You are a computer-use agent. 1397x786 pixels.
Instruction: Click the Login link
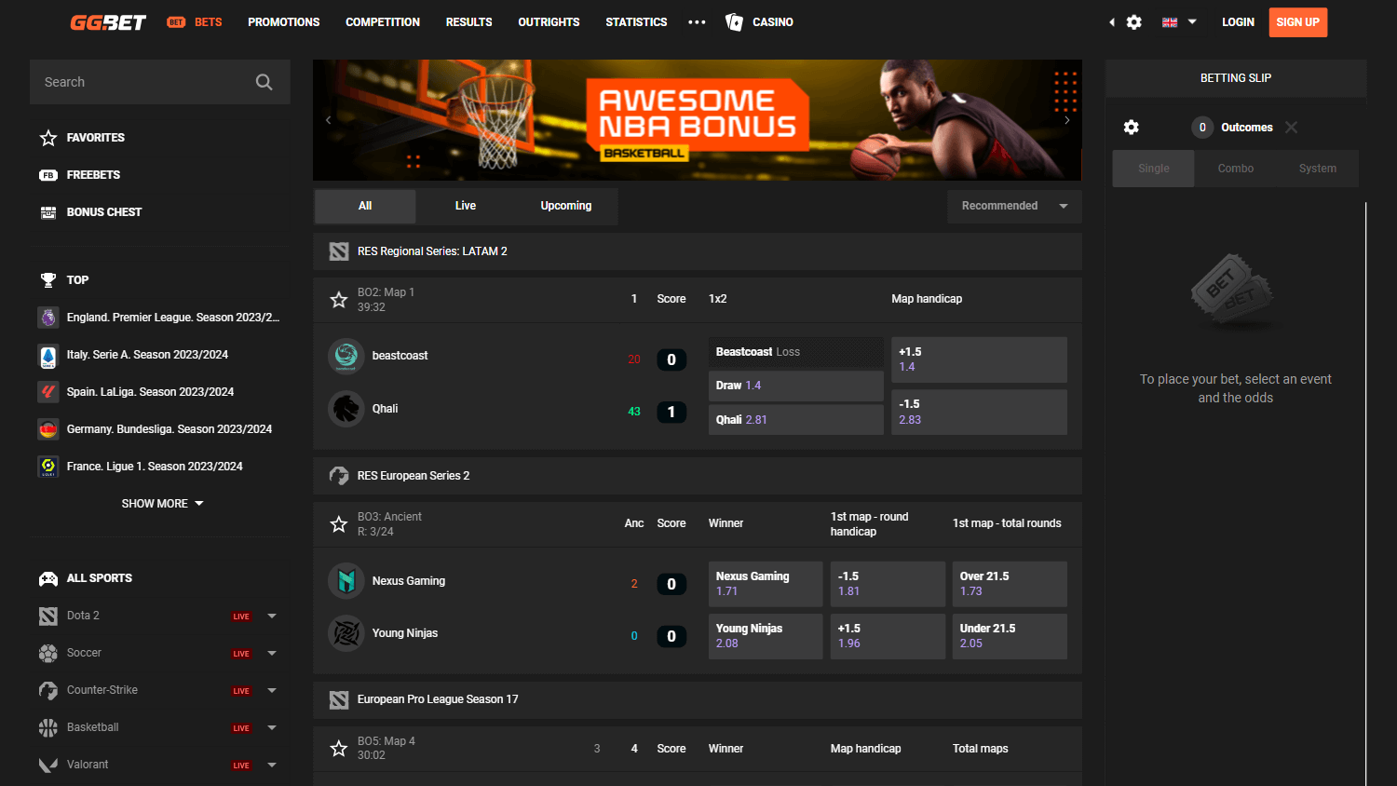[x=1238, y=22]
